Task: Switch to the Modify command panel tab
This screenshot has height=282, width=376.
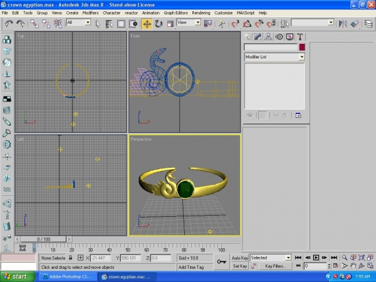Action: pos(258,37)
